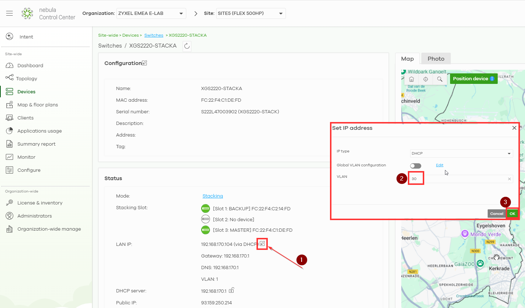Screen dimensions: 525x308
Task: Click Mondo Verde marker on the map
Action: click(x=465, y=234)
